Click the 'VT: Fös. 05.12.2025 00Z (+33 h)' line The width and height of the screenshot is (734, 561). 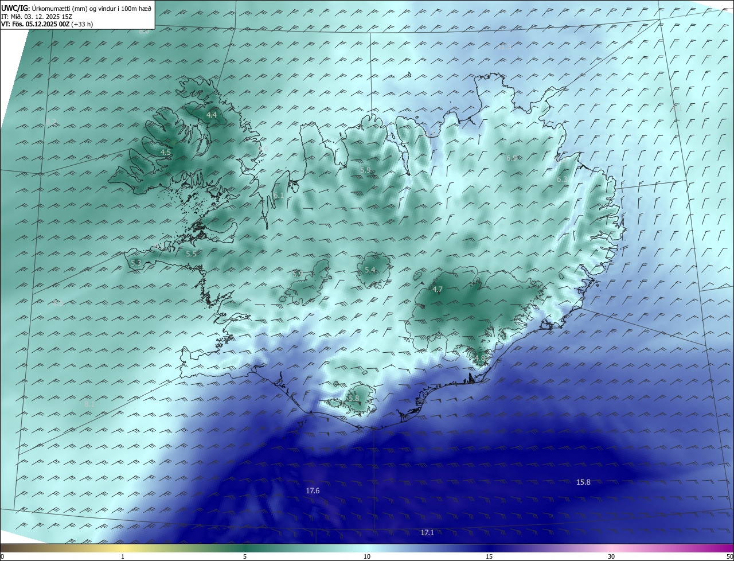[x=47, y=24]
